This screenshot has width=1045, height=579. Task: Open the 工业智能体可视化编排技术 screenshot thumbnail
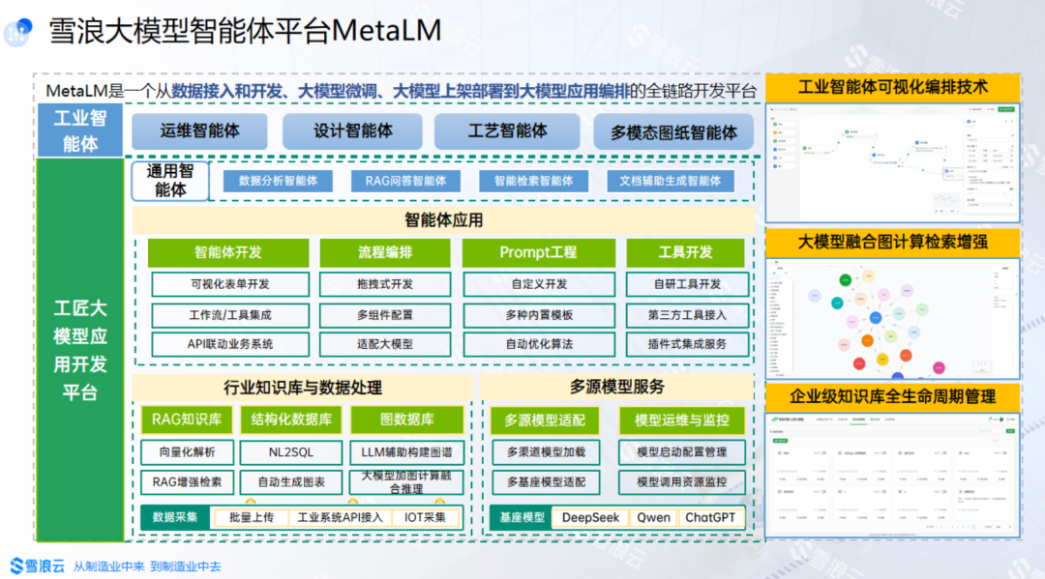(892, 161)
